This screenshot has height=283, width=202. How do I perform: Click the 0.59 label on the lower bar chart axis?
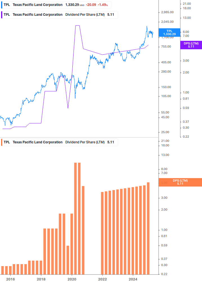coord(164,245)
